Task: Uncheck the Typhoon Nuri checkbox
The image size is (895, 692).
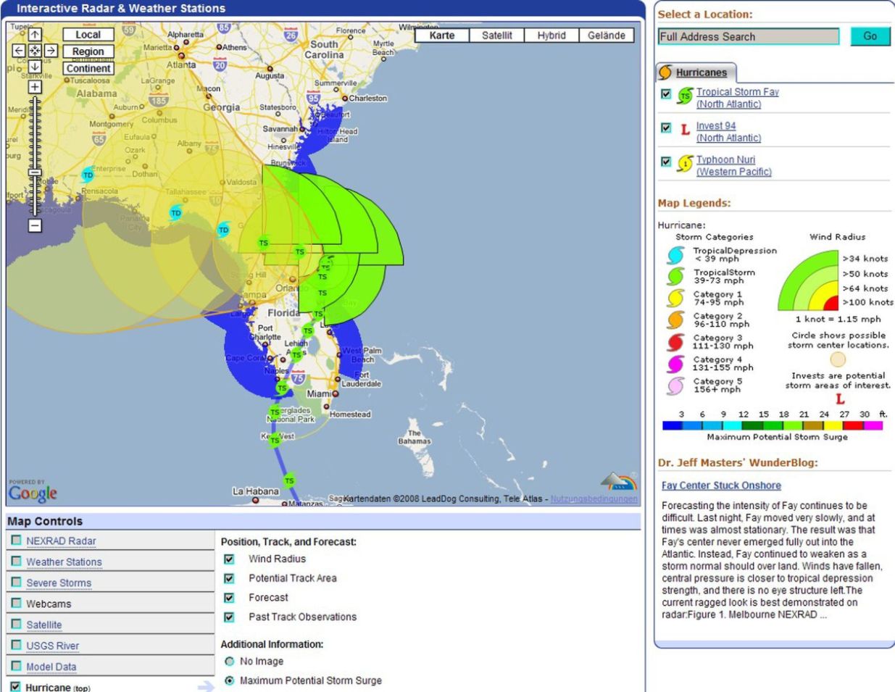Action: (666, 162)
